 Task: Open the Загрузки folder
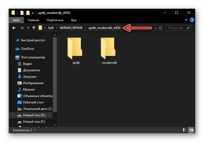click(x=27, y=77)
